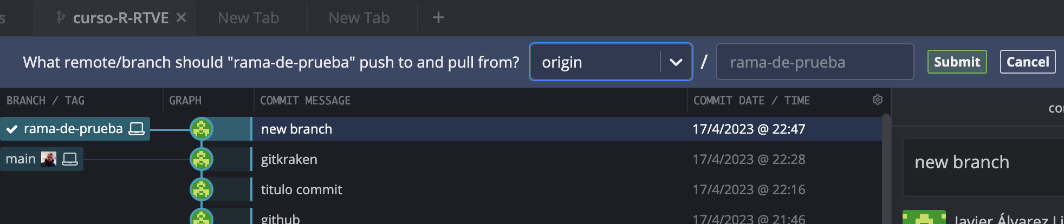Switch to the curso-R-RTVE tab
Viewport: 1064px width, 224px height.
click(120, 18)
